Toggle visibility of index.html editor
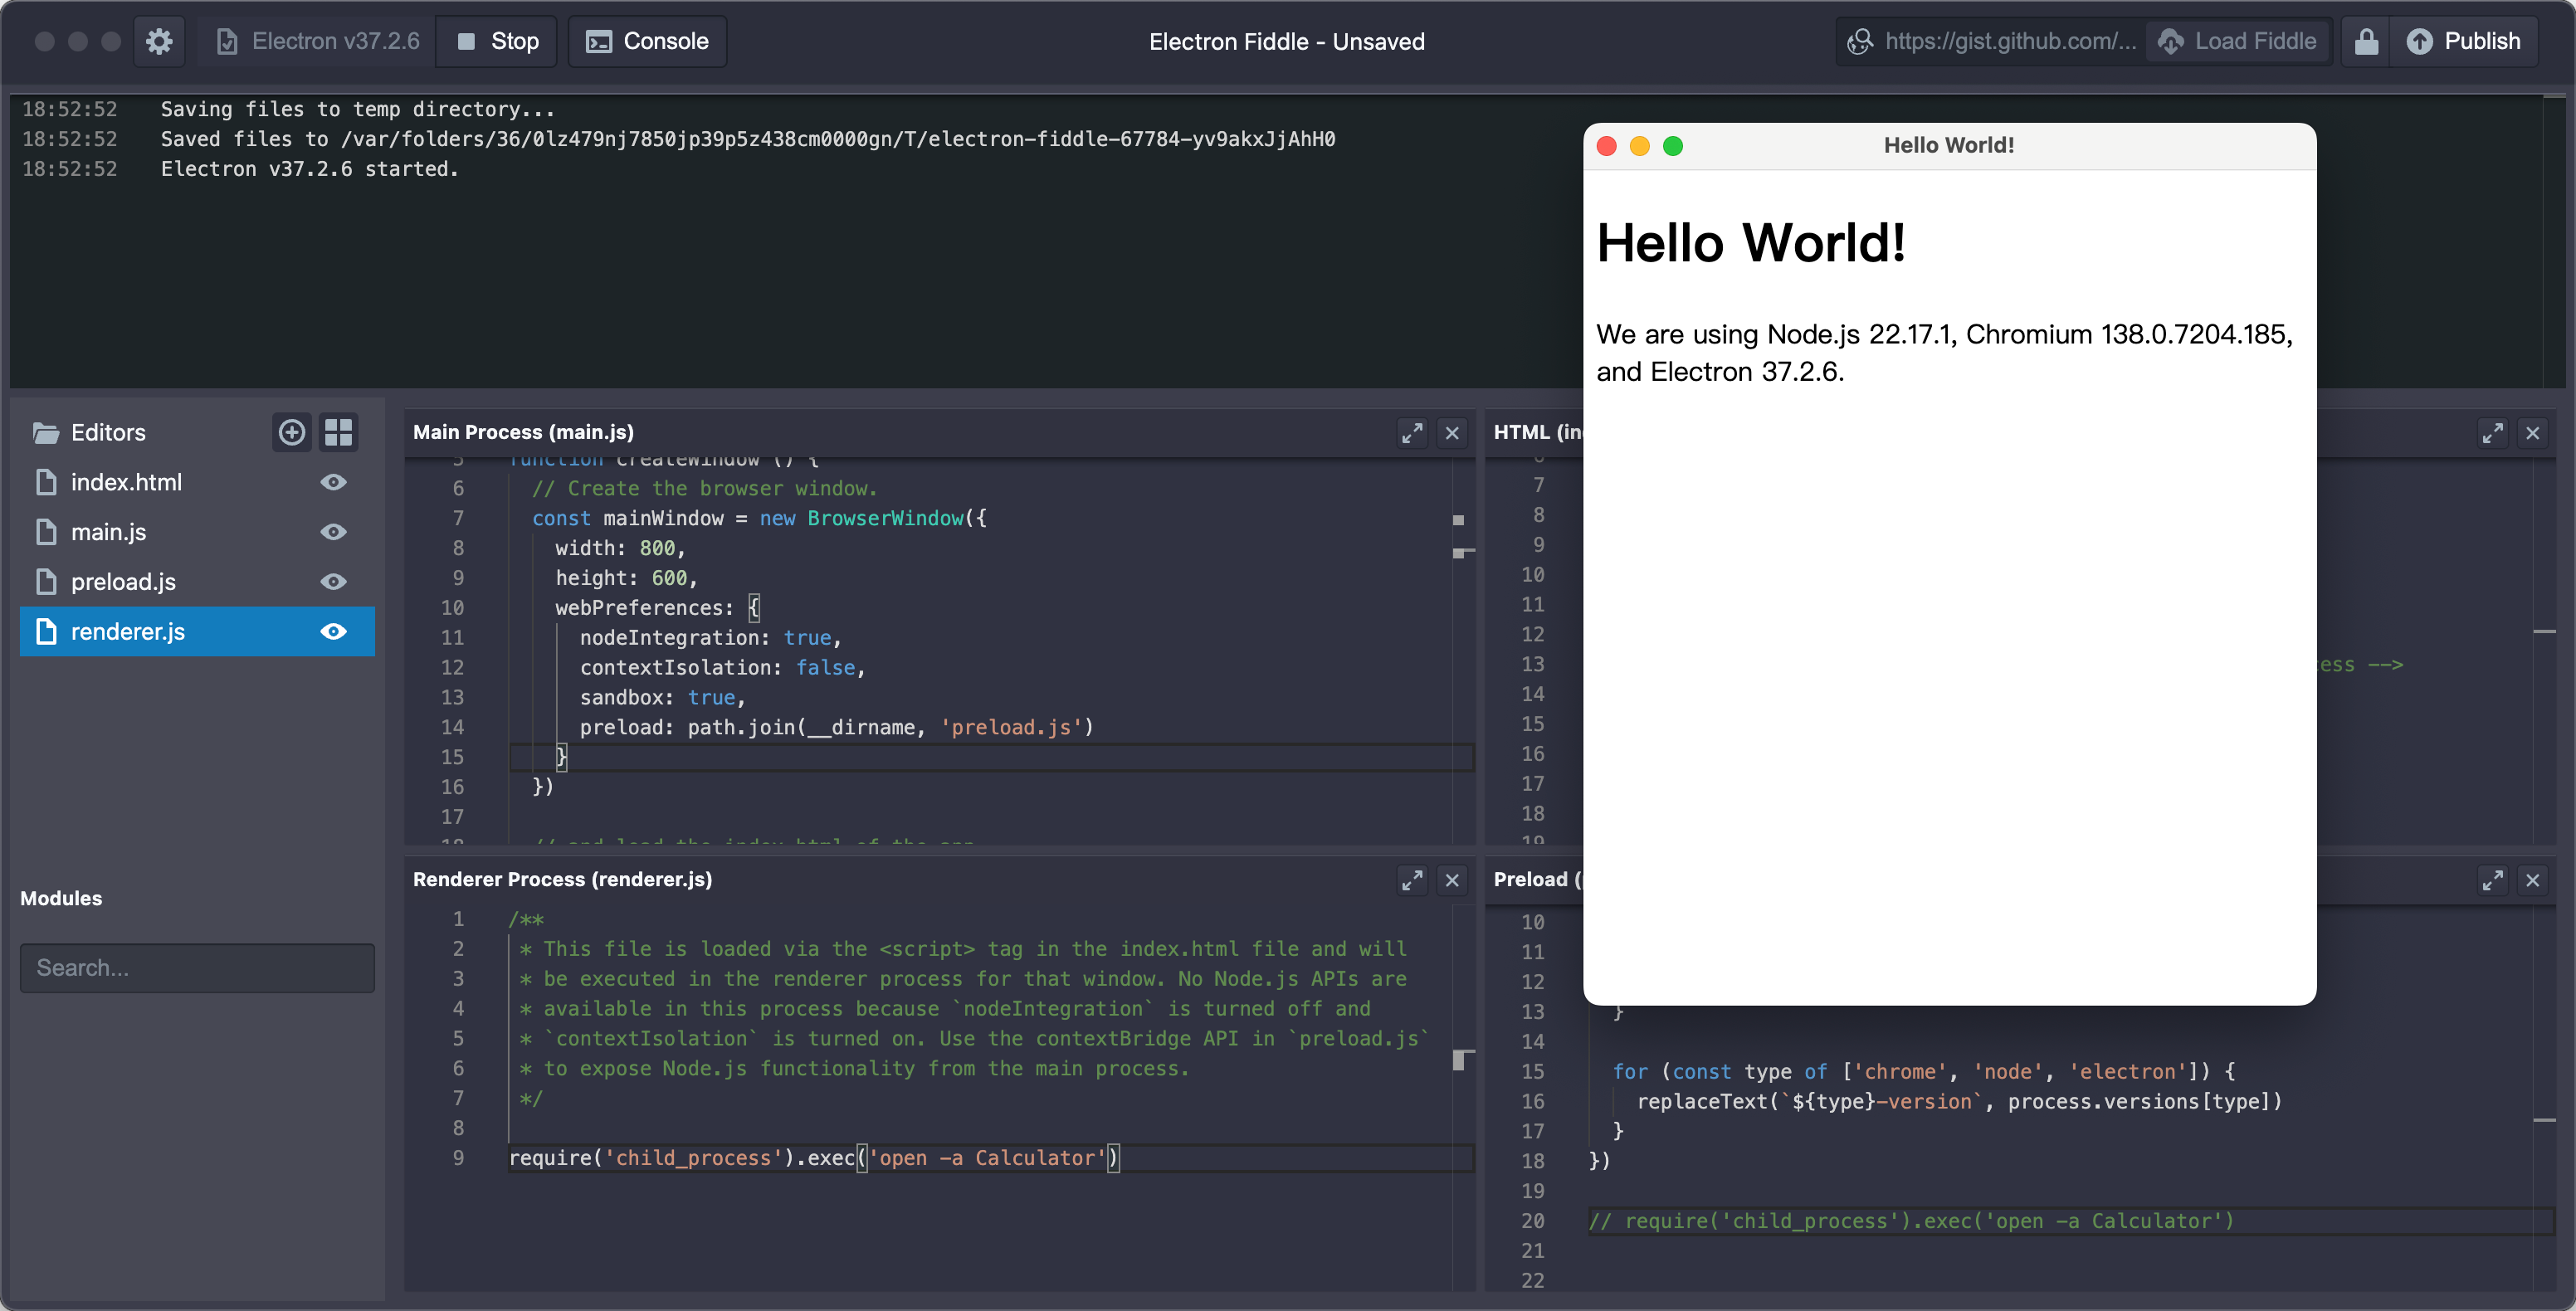This screenshot has width=2576, height=1311. (334, 482)
